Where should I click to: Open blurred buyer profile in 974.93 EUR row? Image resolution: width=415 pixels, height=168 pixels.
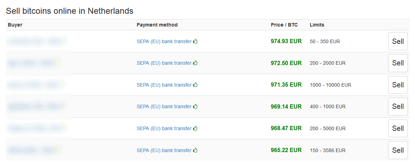point(35,41)
